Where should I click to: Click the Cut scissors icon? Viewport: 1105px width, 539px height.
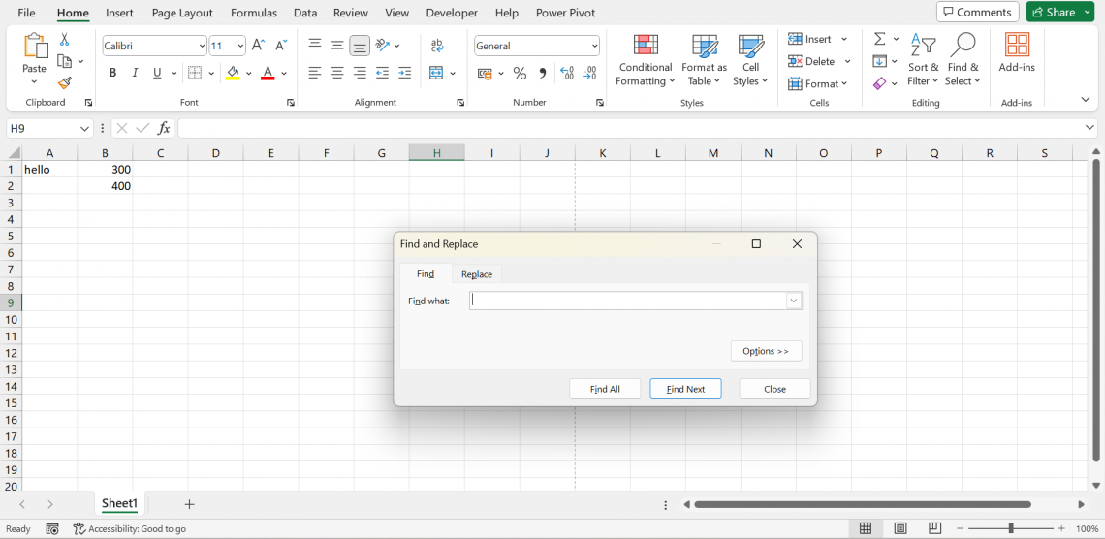[64, 40]
